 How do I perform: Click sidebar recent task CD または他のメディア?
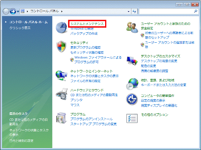pos(29,122)
